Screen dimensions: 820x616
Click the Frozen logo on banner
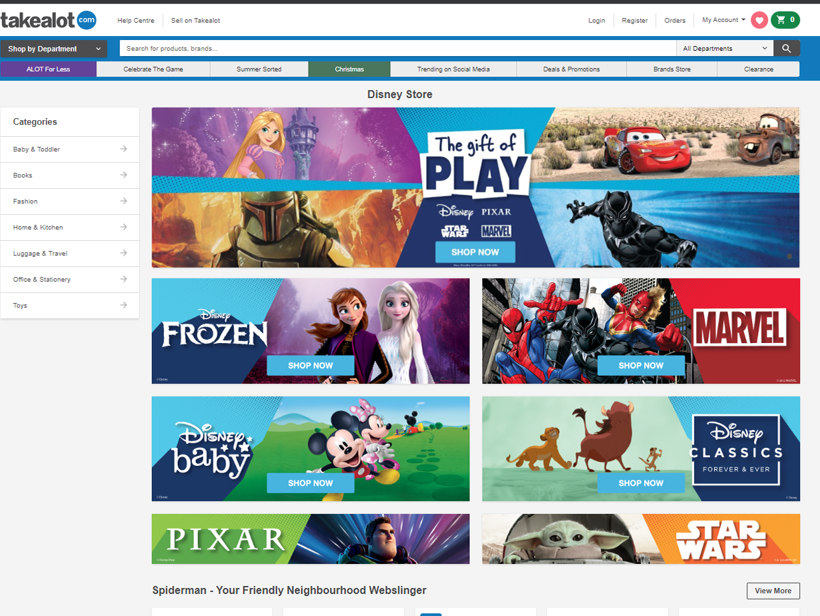point(214,329)
